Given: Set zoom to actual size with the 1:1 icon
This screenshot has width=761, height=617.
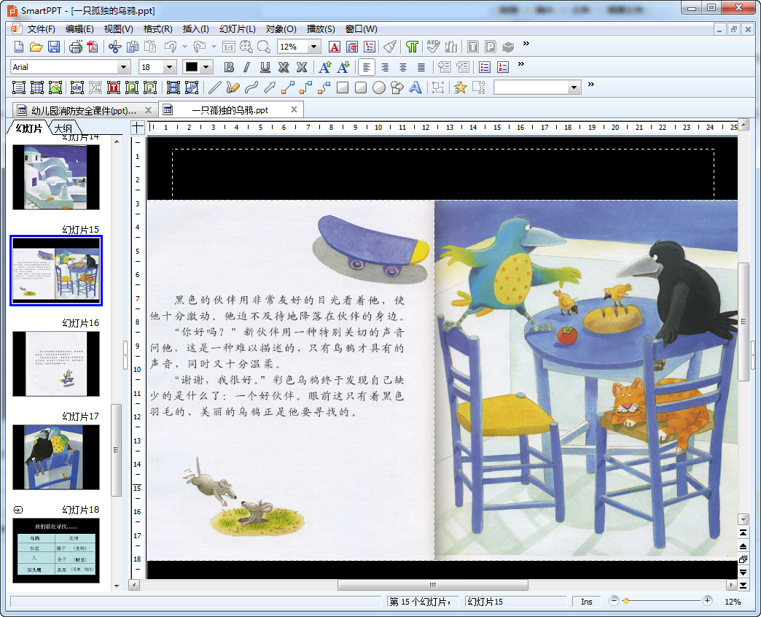Looking at the screenshot, I should [229, 47].
